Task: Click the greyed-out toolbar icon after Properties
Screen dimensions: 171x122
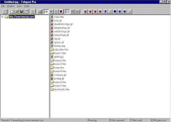Action: point(33,12)
